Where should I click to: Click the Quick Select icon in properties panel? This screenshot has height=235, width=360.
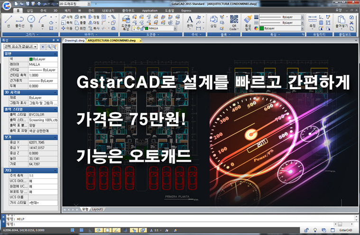click(x=55, y=47)
